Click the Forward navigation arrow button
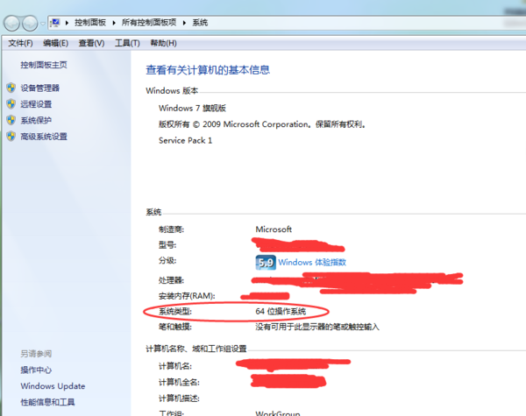 pyautogui.click(x=30, y=23)
